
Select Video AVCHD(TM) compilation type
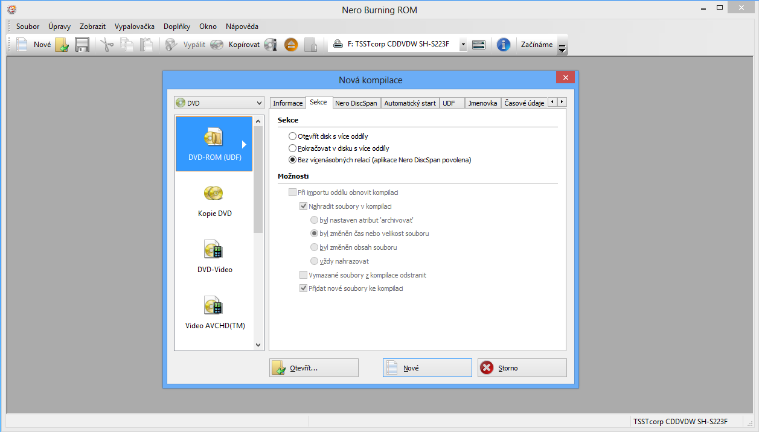214,313
